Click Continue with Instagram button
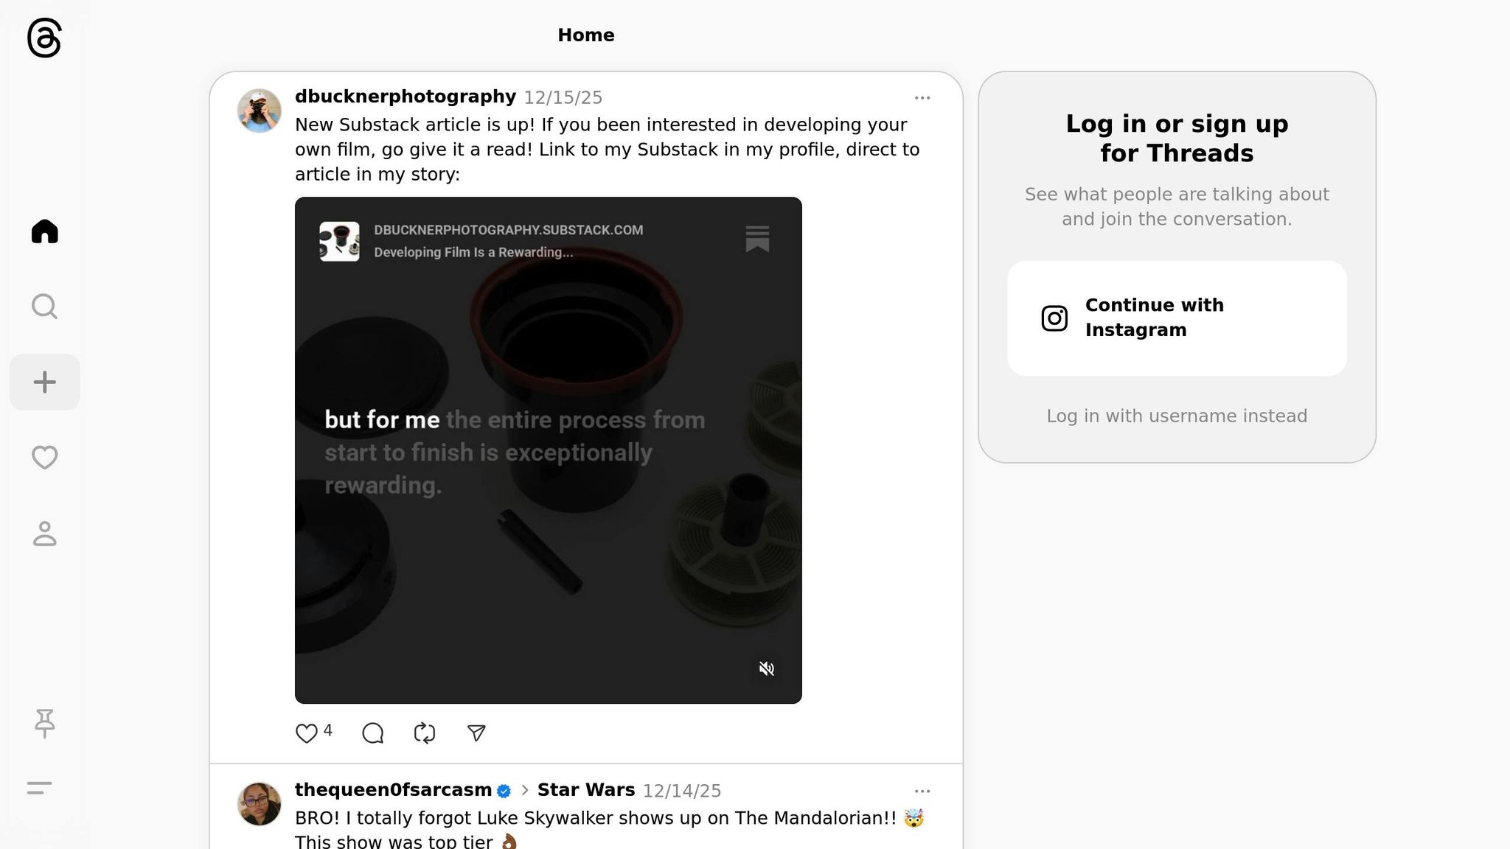1510x849 pixels. pos(1177,318)
